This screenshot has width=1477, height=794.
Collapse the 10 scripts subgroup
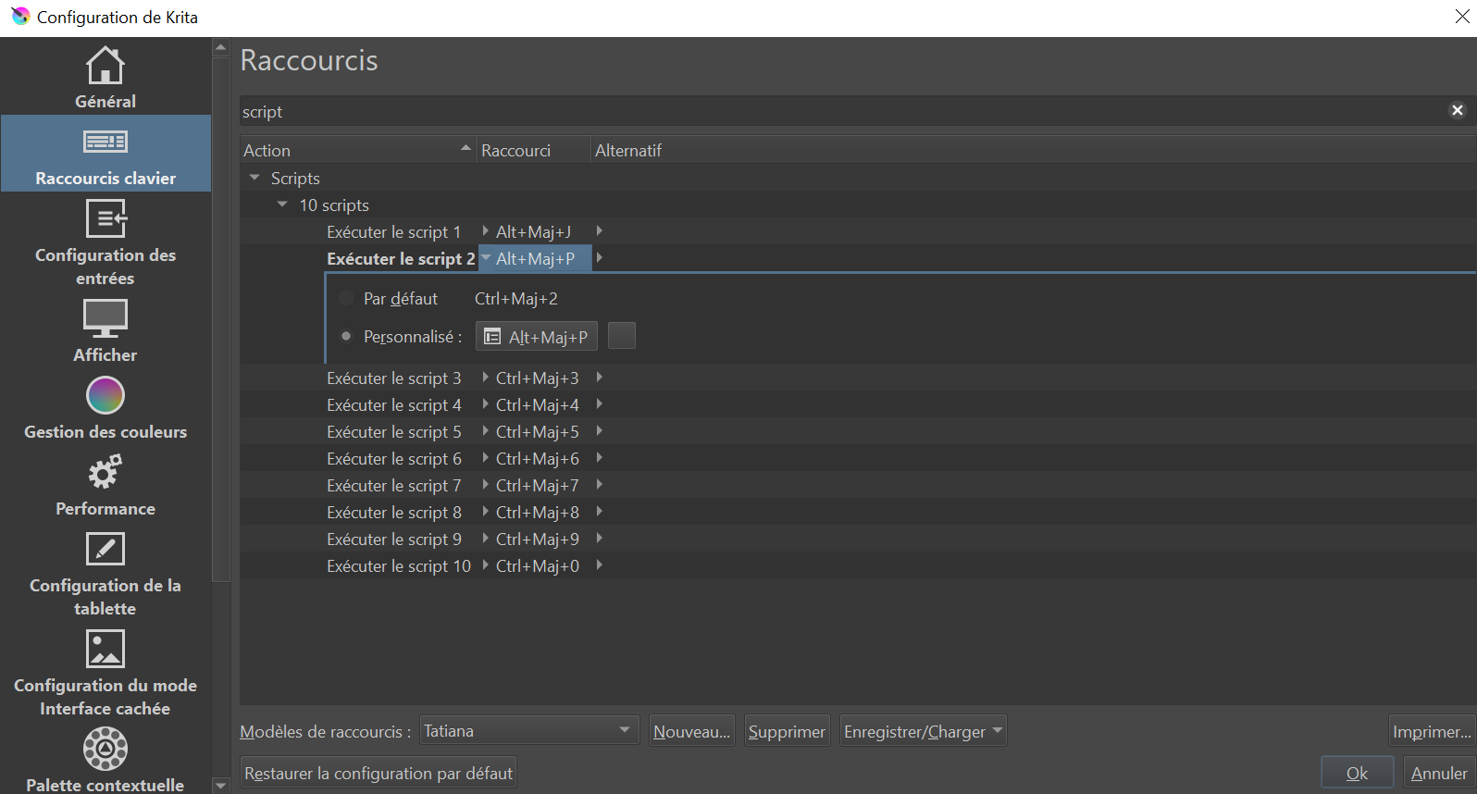tap(282, 205)
